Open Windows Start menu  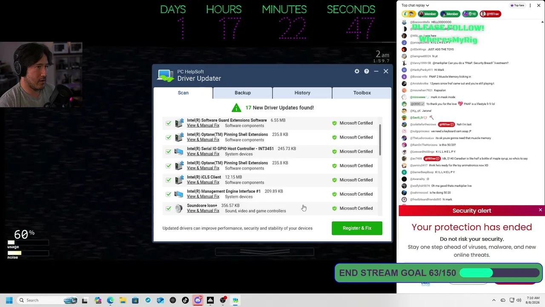9,300
